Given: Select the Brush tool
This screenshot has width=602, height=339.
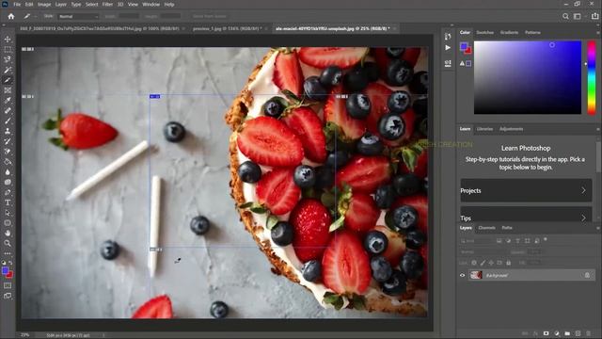Looking at the screenshot, I should point(8,121).
